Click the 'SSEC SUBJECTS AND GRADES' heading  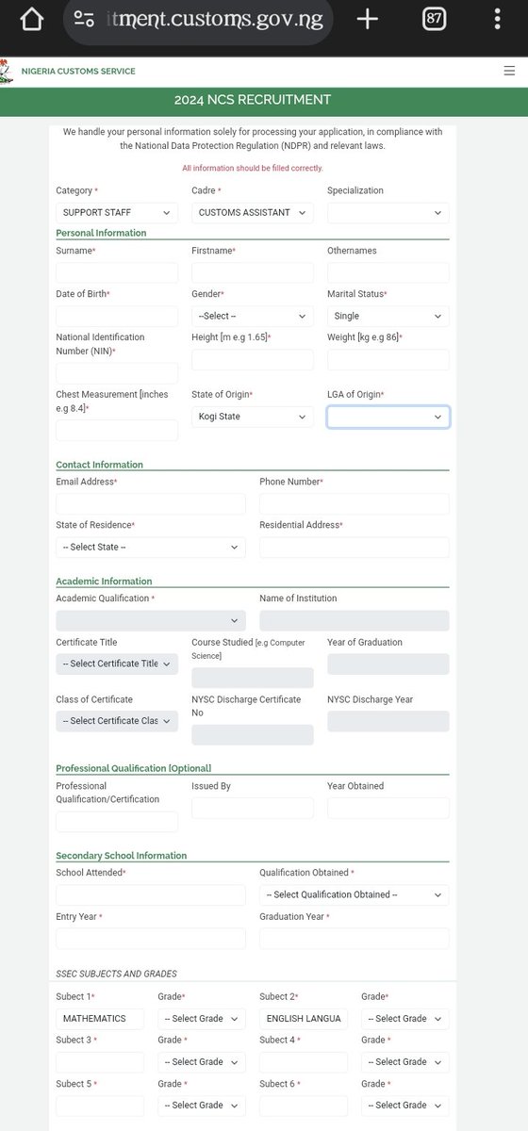point(116,974)
